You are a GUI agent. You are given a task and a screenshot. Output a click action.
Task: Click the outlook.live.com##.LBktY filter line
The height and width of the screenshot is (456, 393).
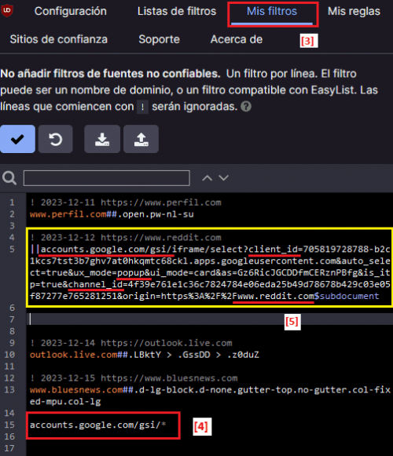(145, 355)
